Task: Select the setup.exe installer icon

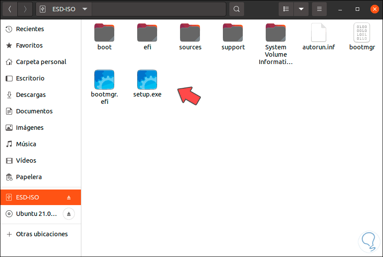Action: (147, 80)
